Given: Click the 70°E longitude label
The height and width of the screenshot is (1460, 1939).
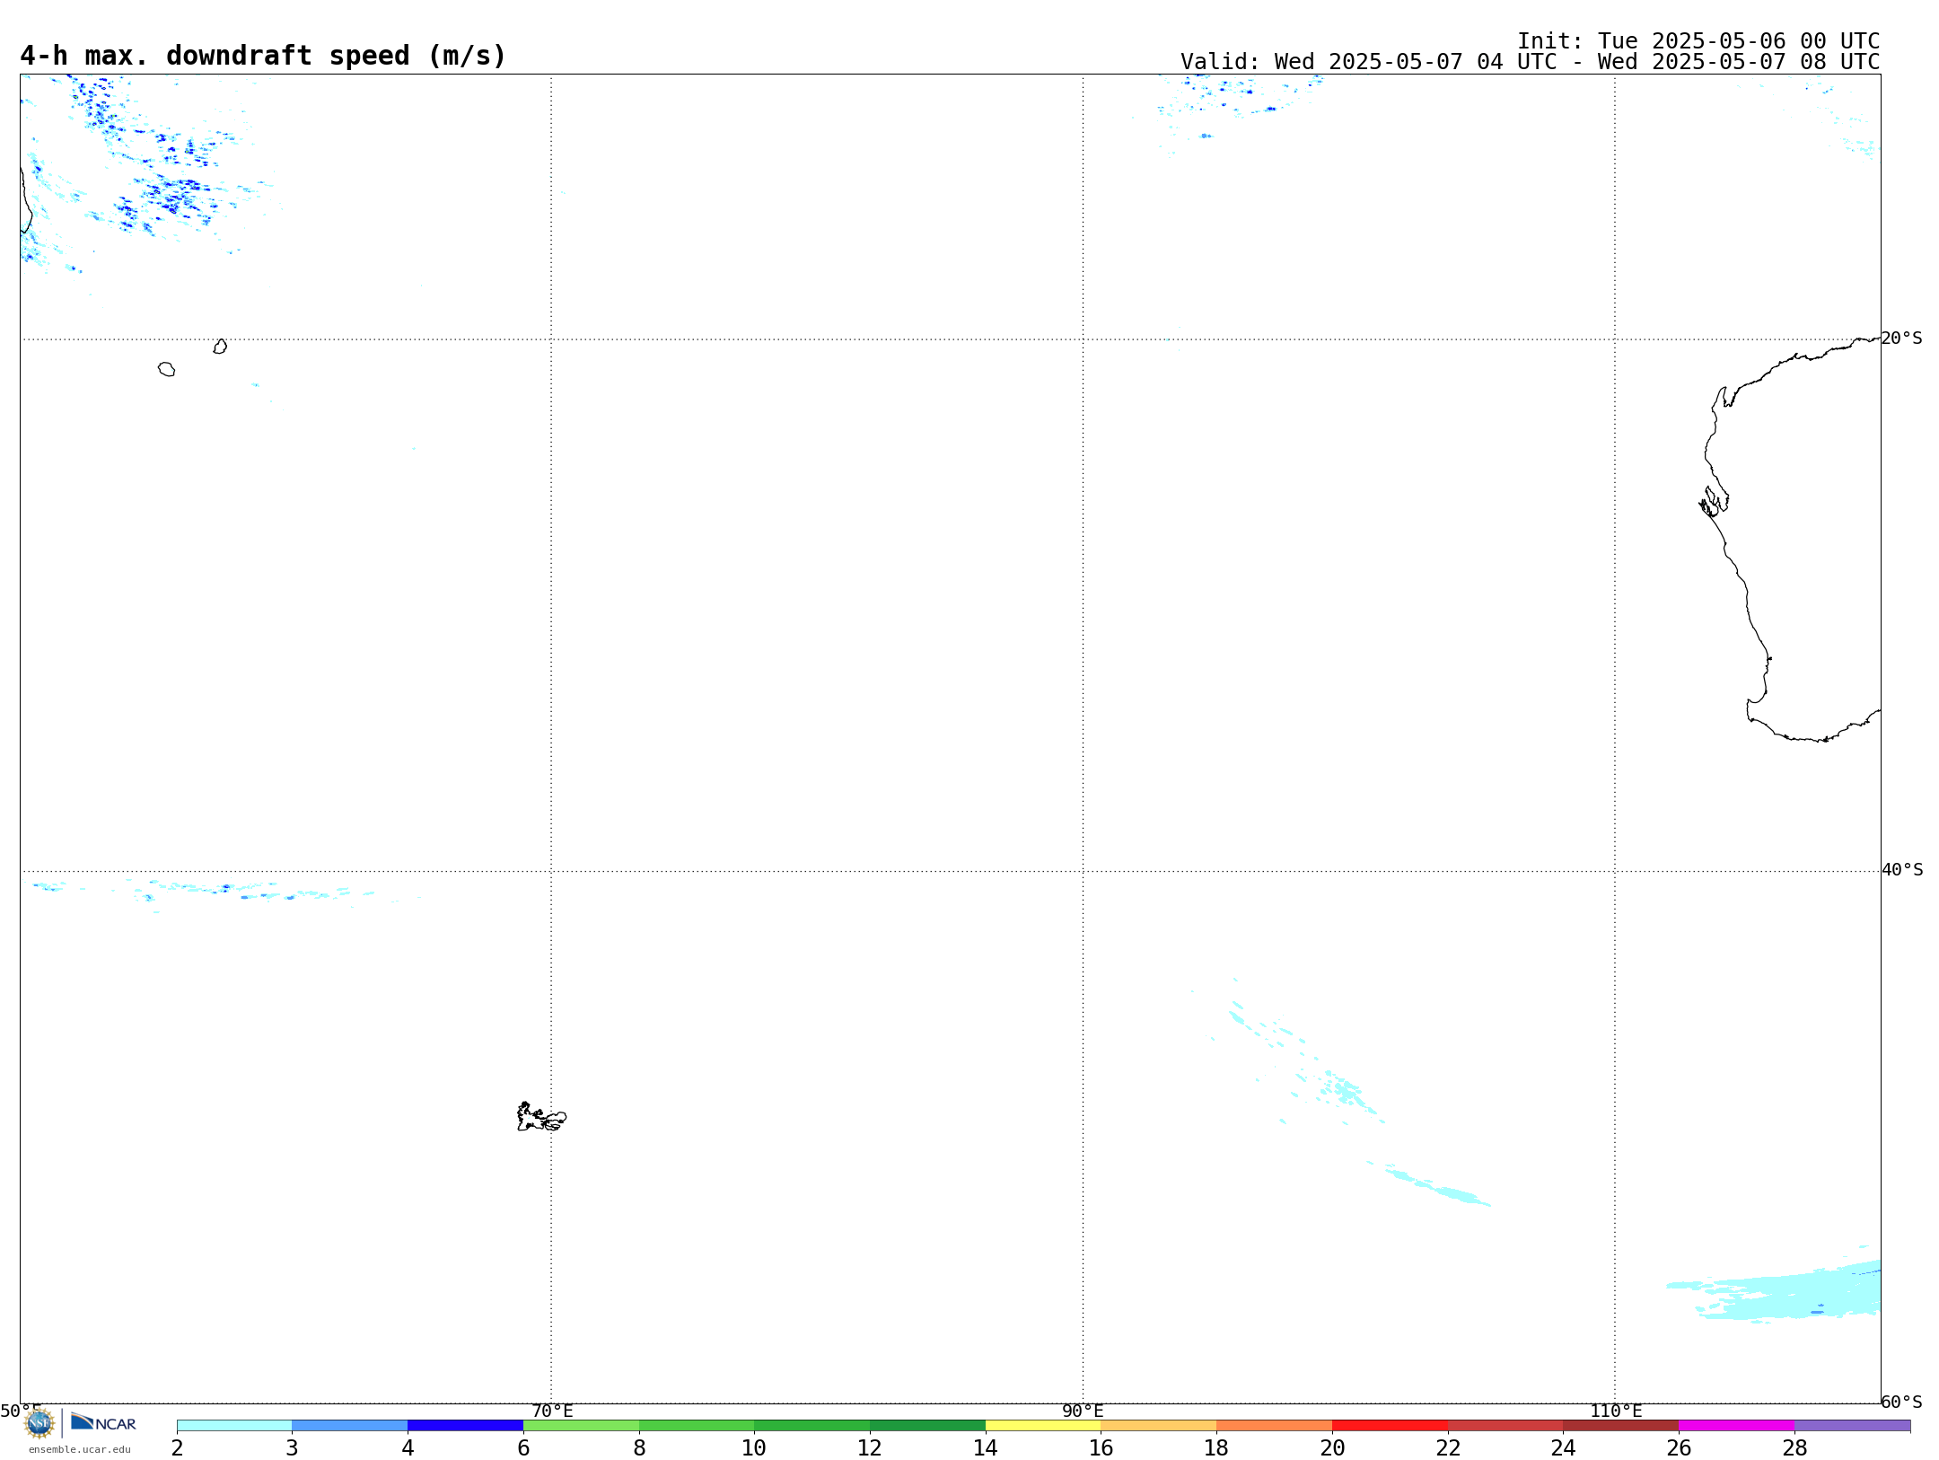Looking at the screenshot, I should [552, 1411].
